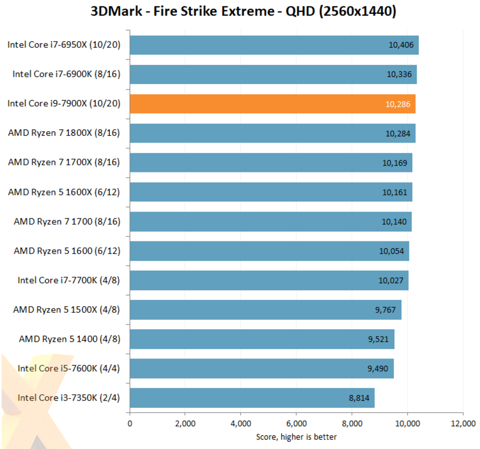Select the 'Intel Core i5-7600K (4/4)' label

69,369
